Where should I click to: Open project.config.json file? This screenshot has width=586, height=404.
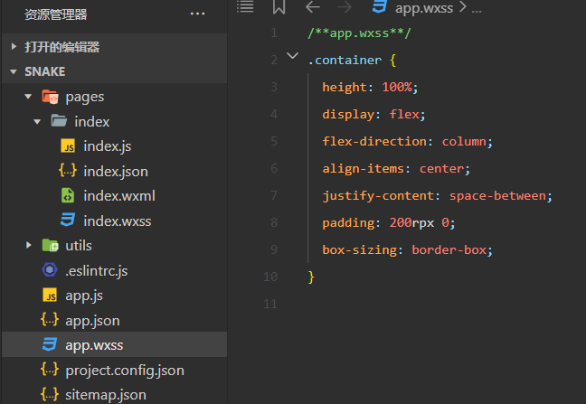point(125,371)
